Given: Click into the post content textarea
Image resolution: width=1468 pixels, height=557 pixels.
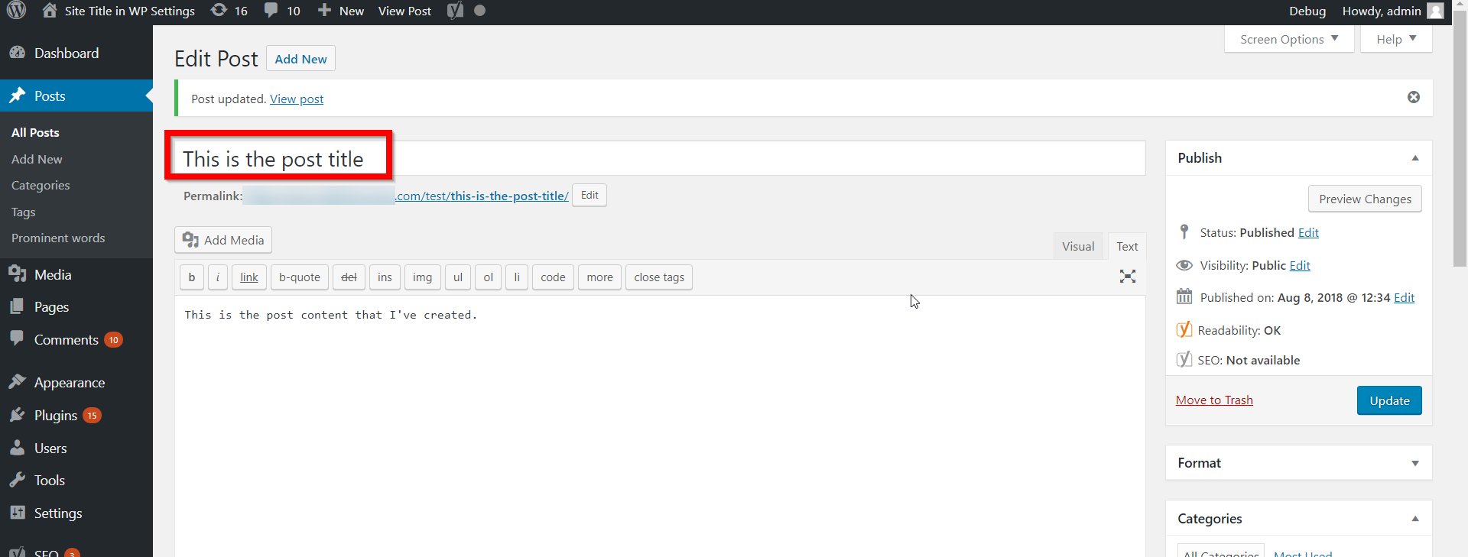Looking at the screenshot, I should point(660,426).
